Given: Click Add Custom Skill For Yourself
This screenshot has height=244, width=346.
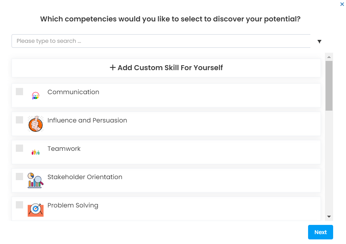Looking at the screenshot, I should 170,68.
